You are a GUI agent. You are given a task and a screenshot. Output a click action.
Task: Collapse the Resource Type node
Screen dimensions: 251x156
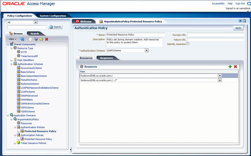11,48
